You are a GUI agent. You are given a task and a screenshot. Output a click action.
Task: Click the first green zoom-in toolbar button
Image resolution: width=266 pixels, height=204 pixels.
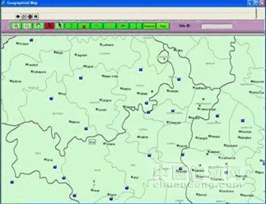pos(16,26)
